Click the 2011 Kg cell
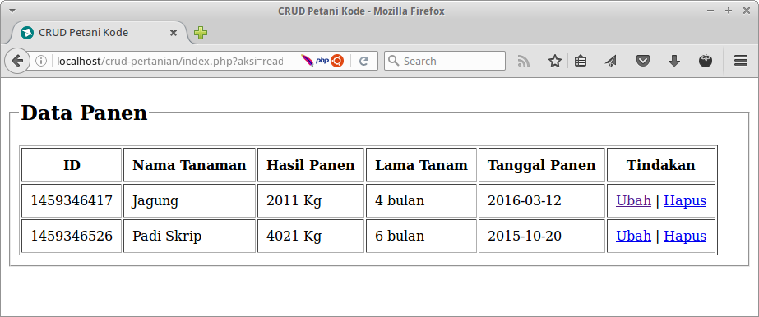This screenshot has height=317, width=759. tap(310, 200)
